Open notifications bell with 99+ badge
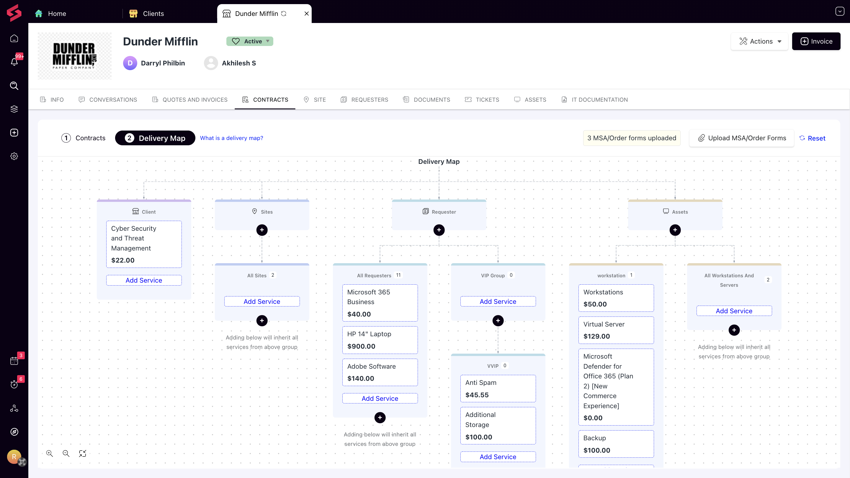This screenshot has width=850, height=478. (14, 62)
